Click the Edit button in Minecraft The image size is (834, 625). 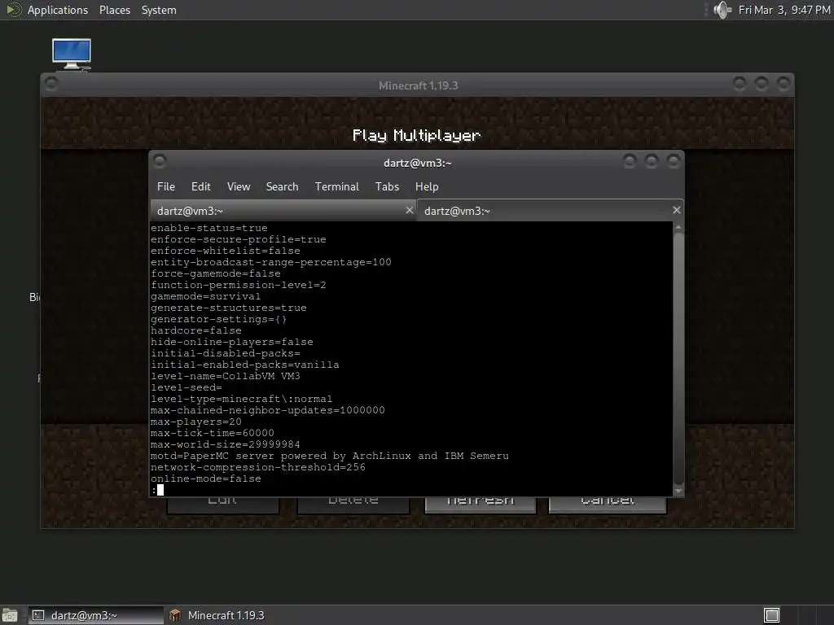pos(223,504)
